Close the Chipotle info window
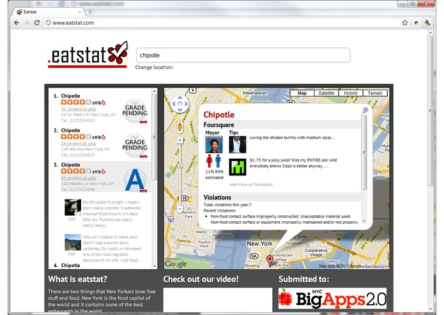Screen dimensions: 444x315 [365, 110]
